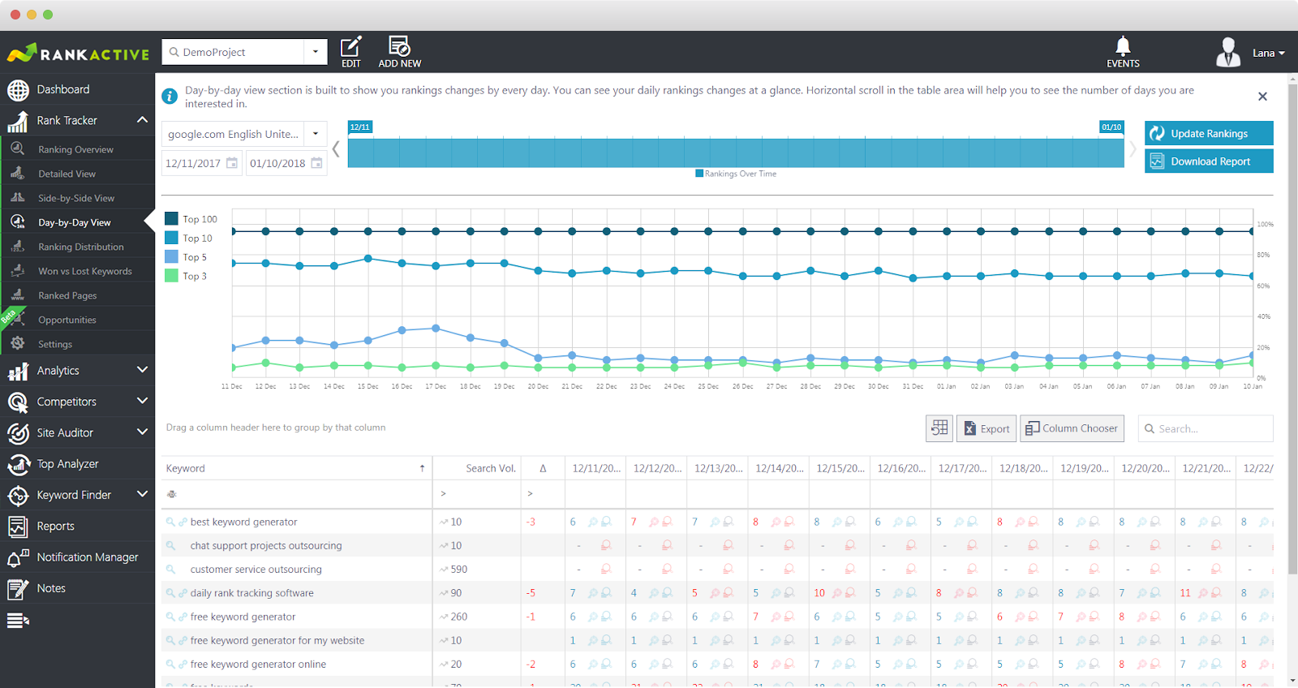Viewport: 1298px width, 688px height.
Task: Click the filter row settings icon
Action: pos(171,494)
